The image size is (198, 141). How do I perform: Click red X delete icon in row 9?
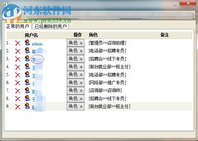pyautogui.click(x=18, y=107)
